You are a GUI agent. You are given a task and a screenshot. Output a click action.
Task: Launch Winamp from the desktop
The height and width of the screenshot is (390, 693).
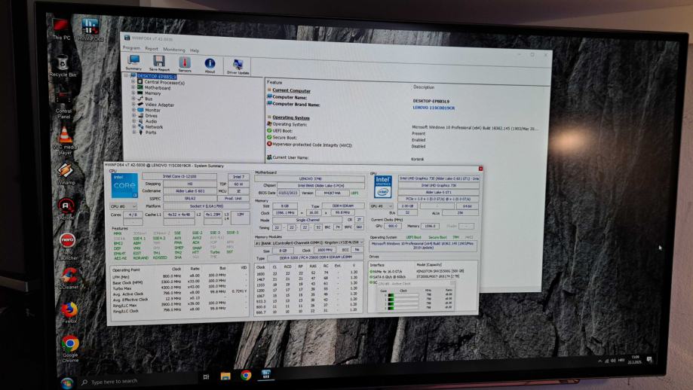[x=66, y=174]
